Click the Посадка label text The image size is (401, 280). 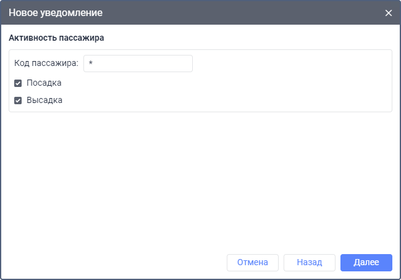pos(44,83)
